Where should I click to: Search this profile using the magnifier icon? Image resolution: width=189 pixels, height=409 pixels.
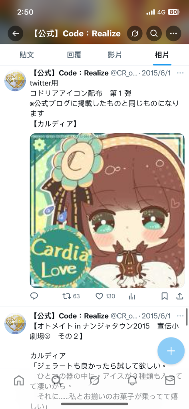click(x=154, y=34)
